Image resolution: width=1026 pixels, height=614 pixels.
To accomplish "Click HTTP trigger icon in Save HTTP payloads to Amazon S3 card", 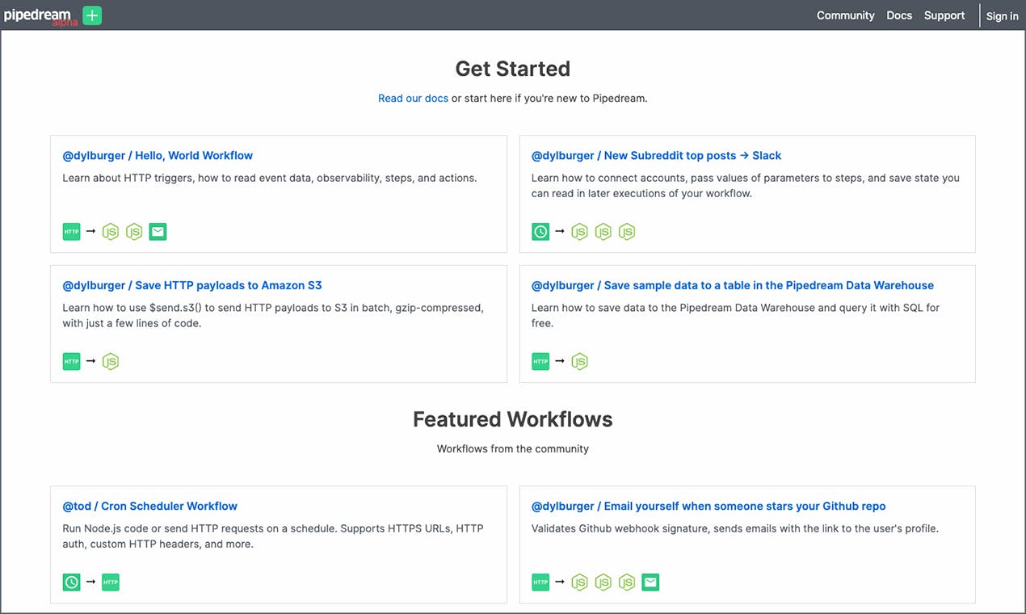I will click(72, 361).
